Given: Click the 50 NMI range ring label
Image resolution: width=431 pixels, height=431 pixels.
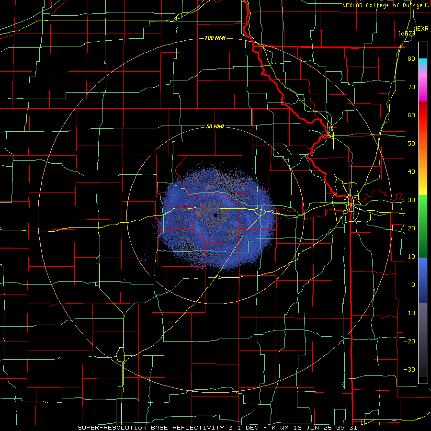Looking at the screenshot, I should 215,127.
